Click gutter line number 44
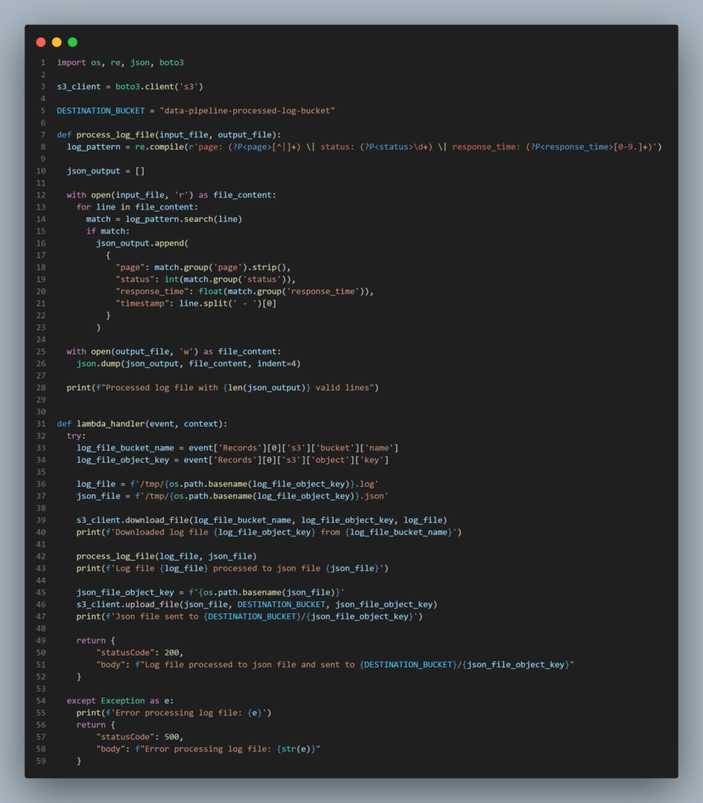The image size is (703, 803). pos(41,580)
